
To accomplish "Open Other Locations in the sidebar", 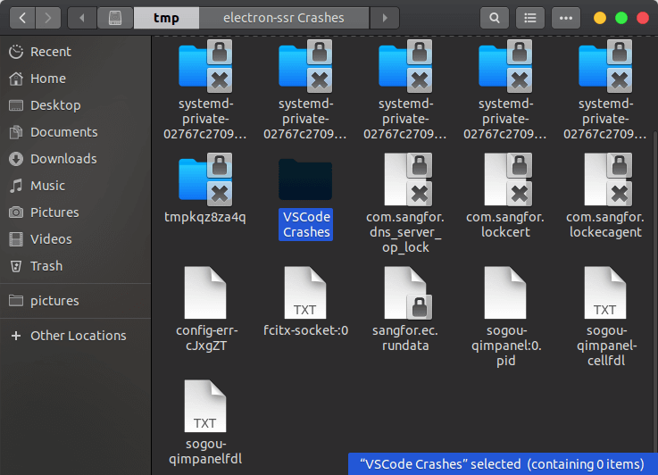I will tap(76, 336).
